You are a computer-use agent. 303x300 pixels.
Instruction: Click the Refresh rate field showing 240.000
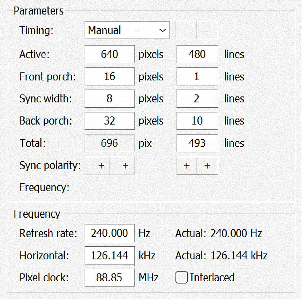point(109,233)
